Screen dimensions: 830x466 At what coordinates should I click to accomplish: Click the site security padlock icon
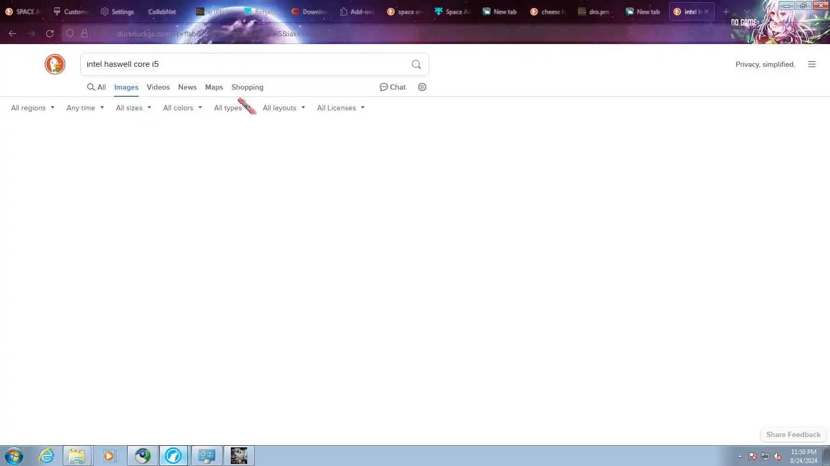click(85, 34)
